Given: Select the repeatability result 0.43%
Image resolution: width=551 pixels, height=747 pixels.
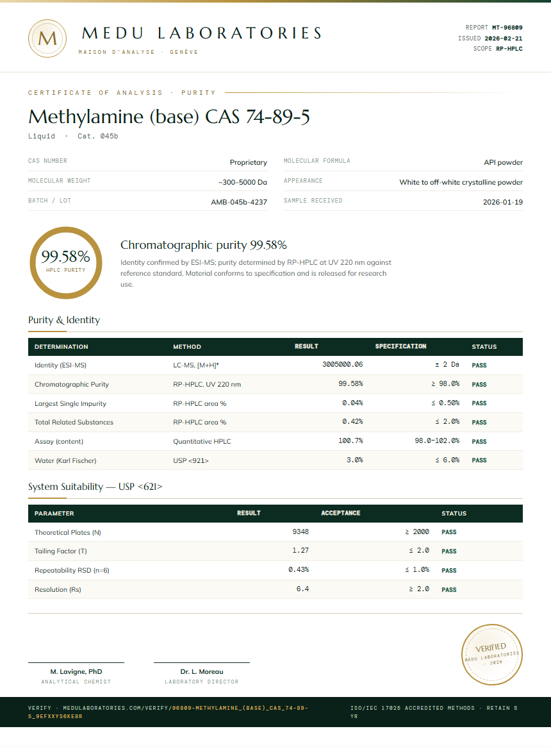Looking at the screenshot, I should pyautogui.click(x=299, y=570).
